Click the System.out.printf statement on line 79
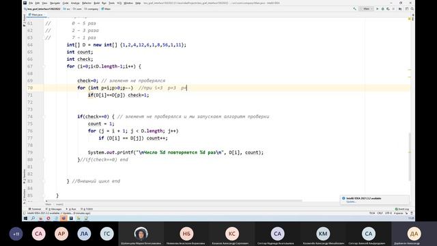Viewport: 437px width, 246px height. 175,152
